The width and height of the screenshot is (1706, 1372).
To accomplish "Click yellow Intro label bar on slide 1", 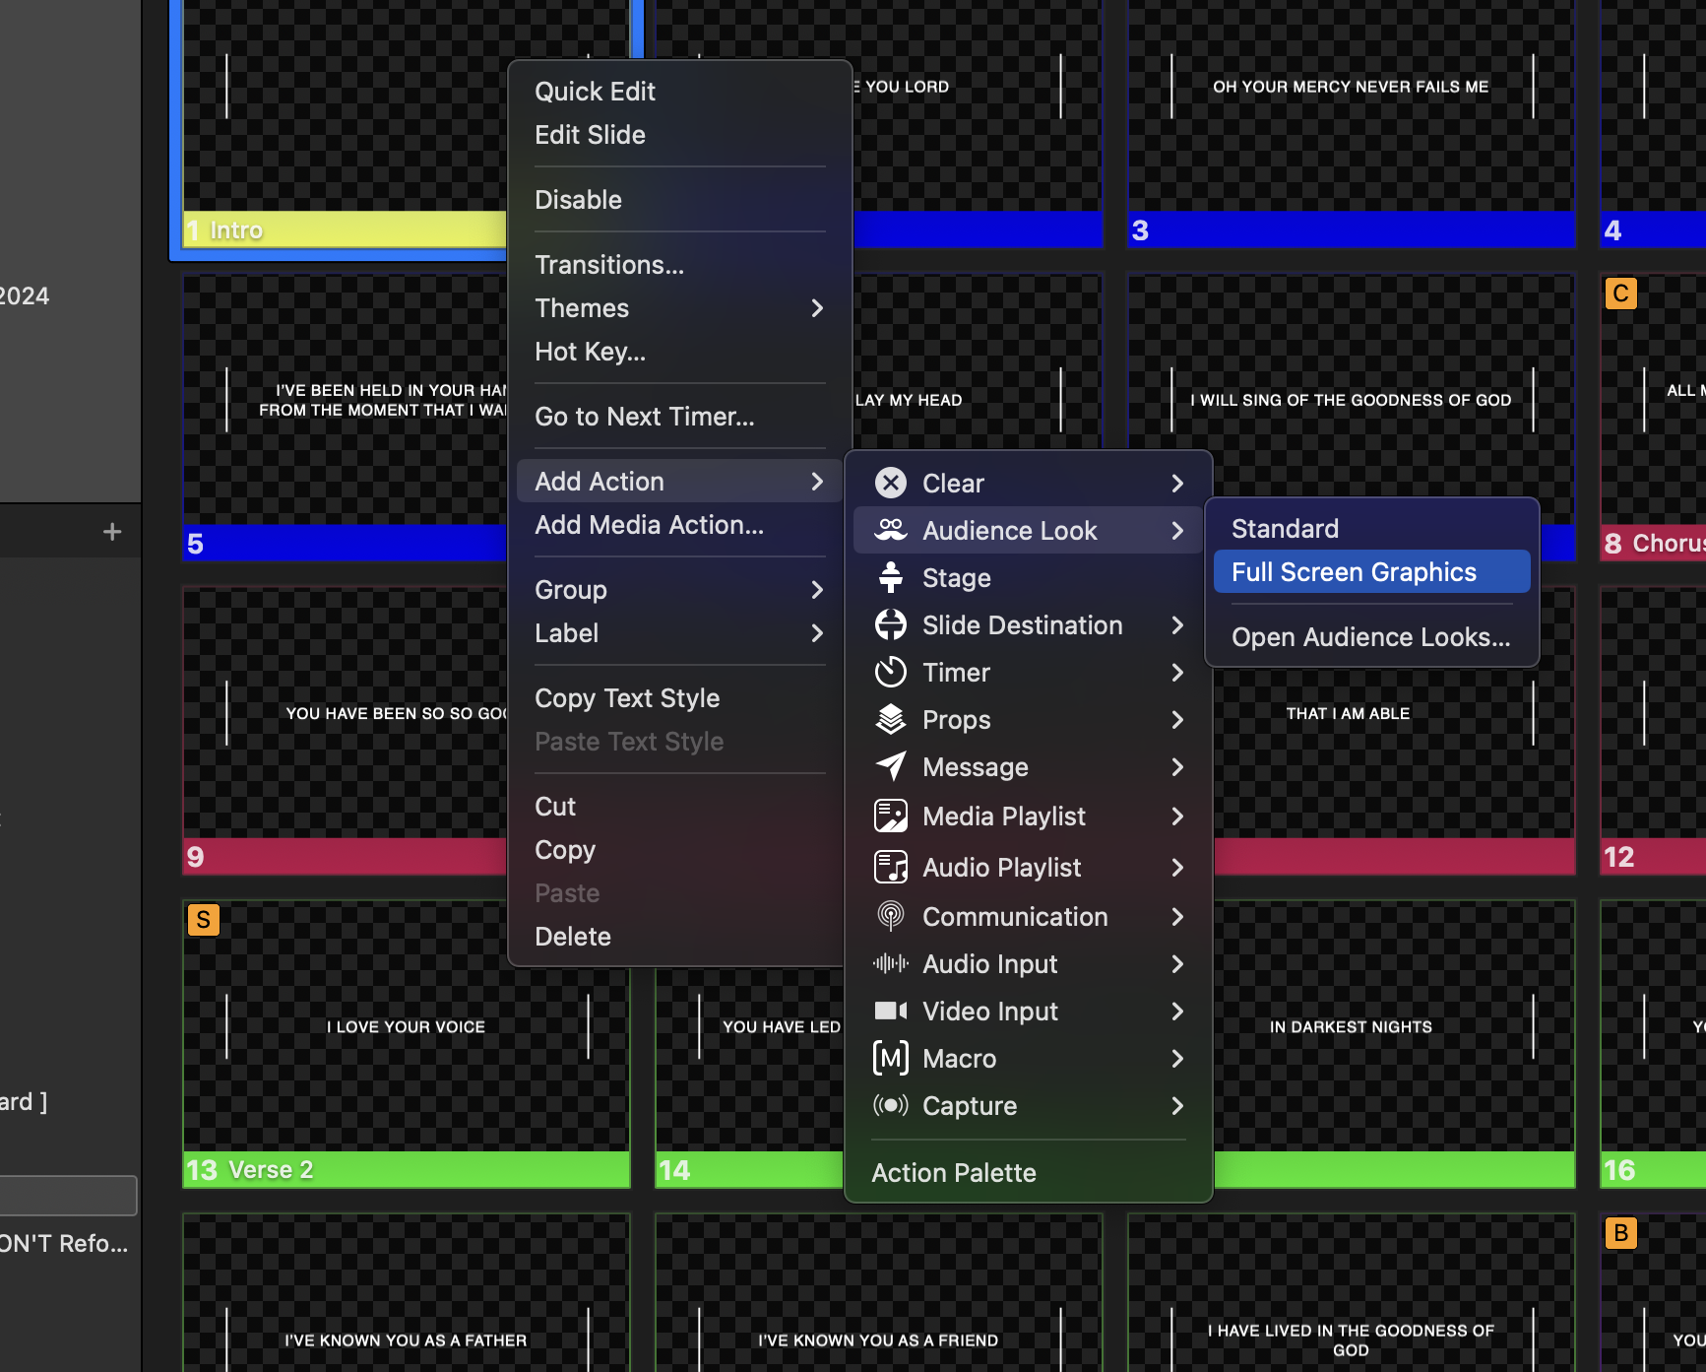I will [x=345, y=229].
